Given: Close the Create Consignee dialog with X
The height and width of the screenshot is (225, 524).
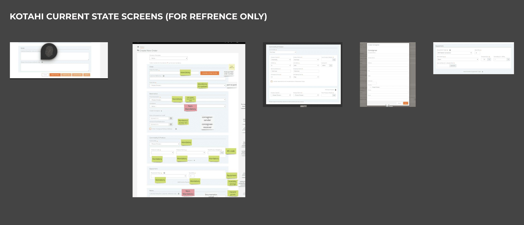Looking at the screenshot, I should (x=408, y=45).
